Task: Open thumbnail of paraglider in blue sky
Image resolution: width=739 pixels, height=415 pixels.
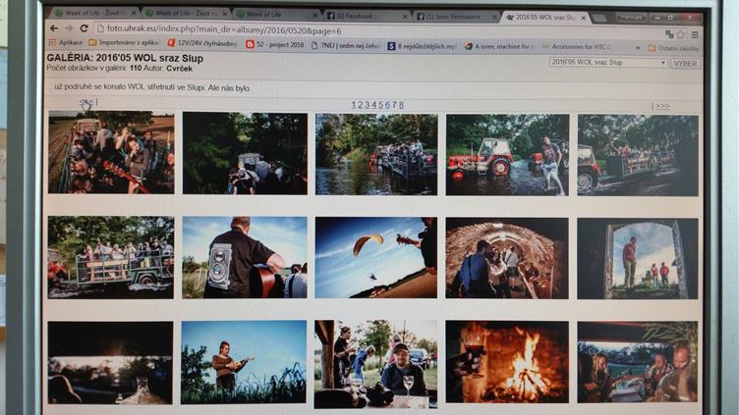Action: 376,257
